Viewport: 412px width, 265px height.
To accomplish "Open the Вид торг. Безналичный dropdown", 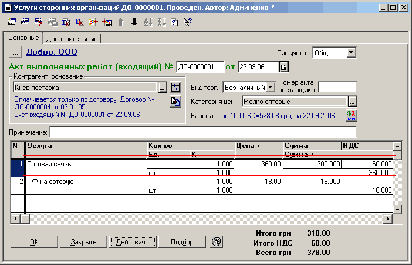I will (270, 87).
